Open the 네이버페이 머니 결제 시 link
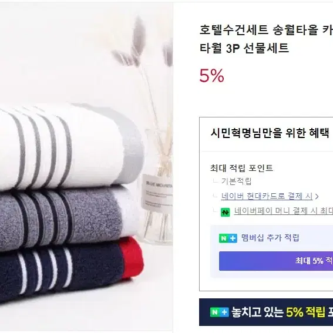This screenshot has height=333, width=333. click(x=283, y=211)
